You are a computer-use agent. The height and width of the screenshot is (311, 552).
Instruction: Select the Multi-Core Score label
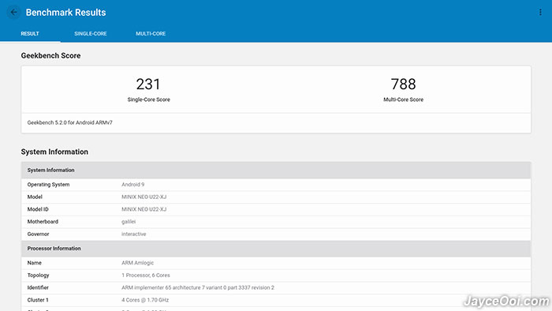(404, 99)
